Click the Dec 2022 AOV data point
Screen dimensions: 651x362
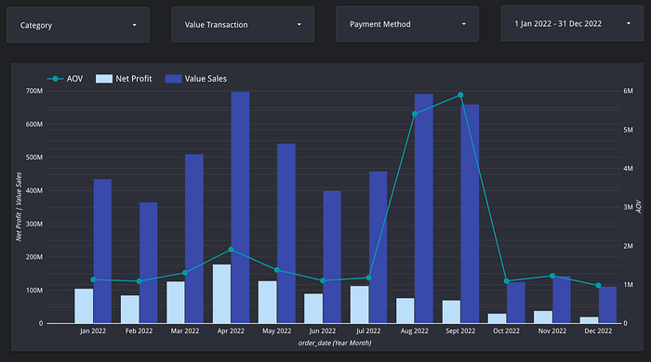[x=598, y=285]
